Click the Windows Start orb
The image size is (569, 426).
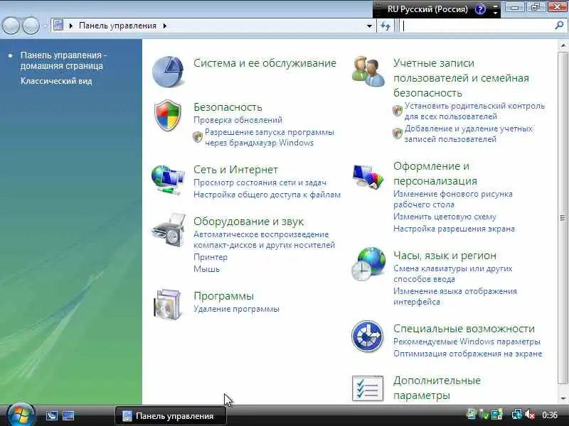coord(21,415)
